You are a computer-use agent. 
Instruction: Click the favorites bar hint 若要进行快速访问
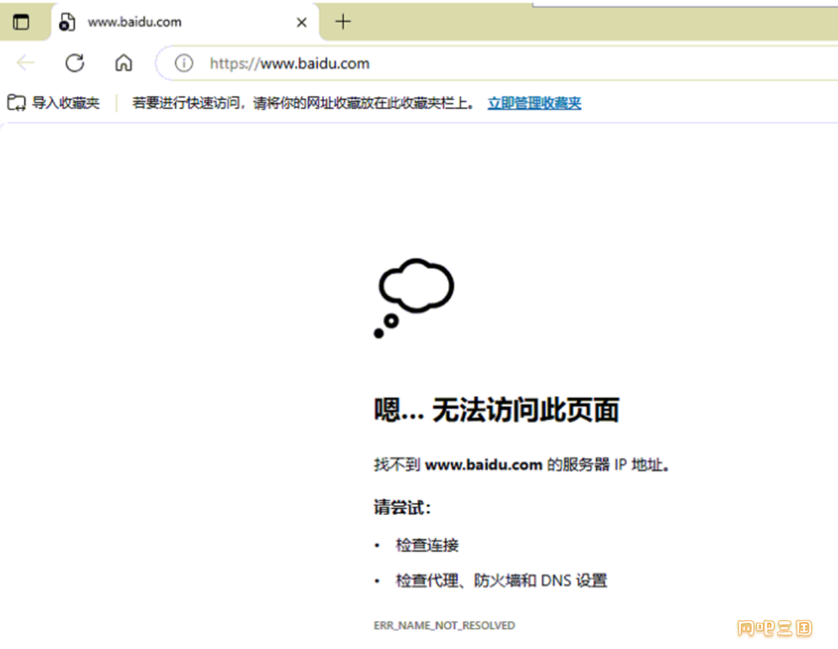[x=303, y=102]
